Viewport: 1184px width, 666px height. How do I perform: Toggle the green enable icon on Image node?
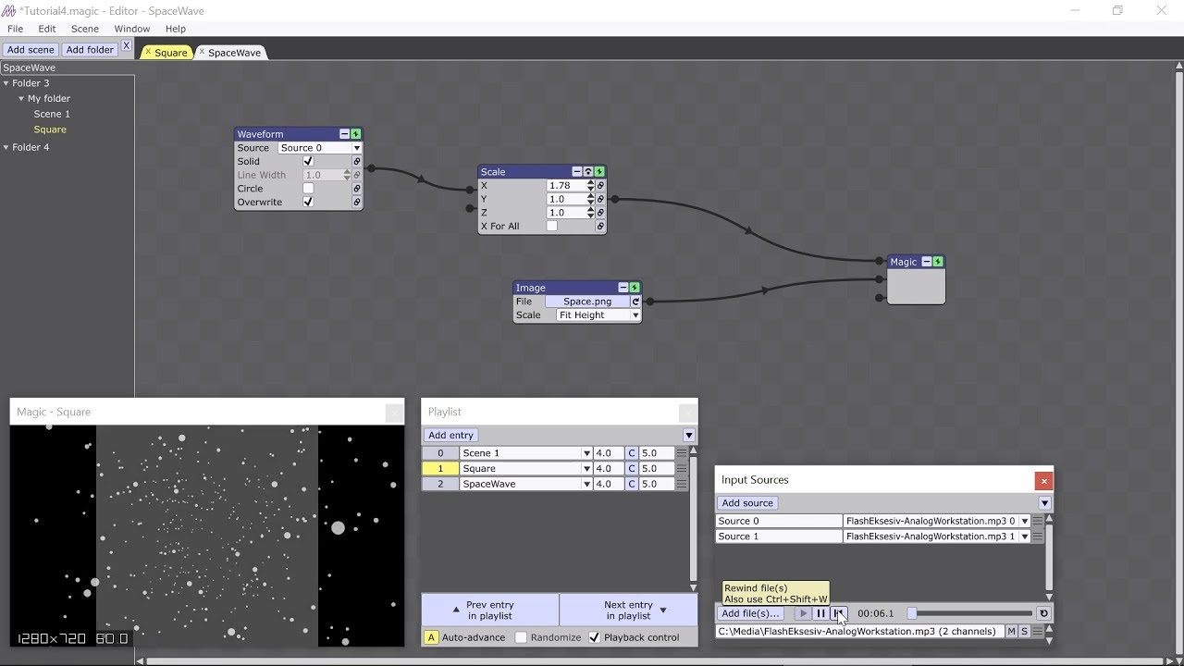(x=635, y=288)
